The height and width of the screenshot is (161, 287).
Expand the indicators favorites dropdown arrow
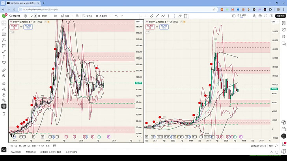(x=72, y=16)
